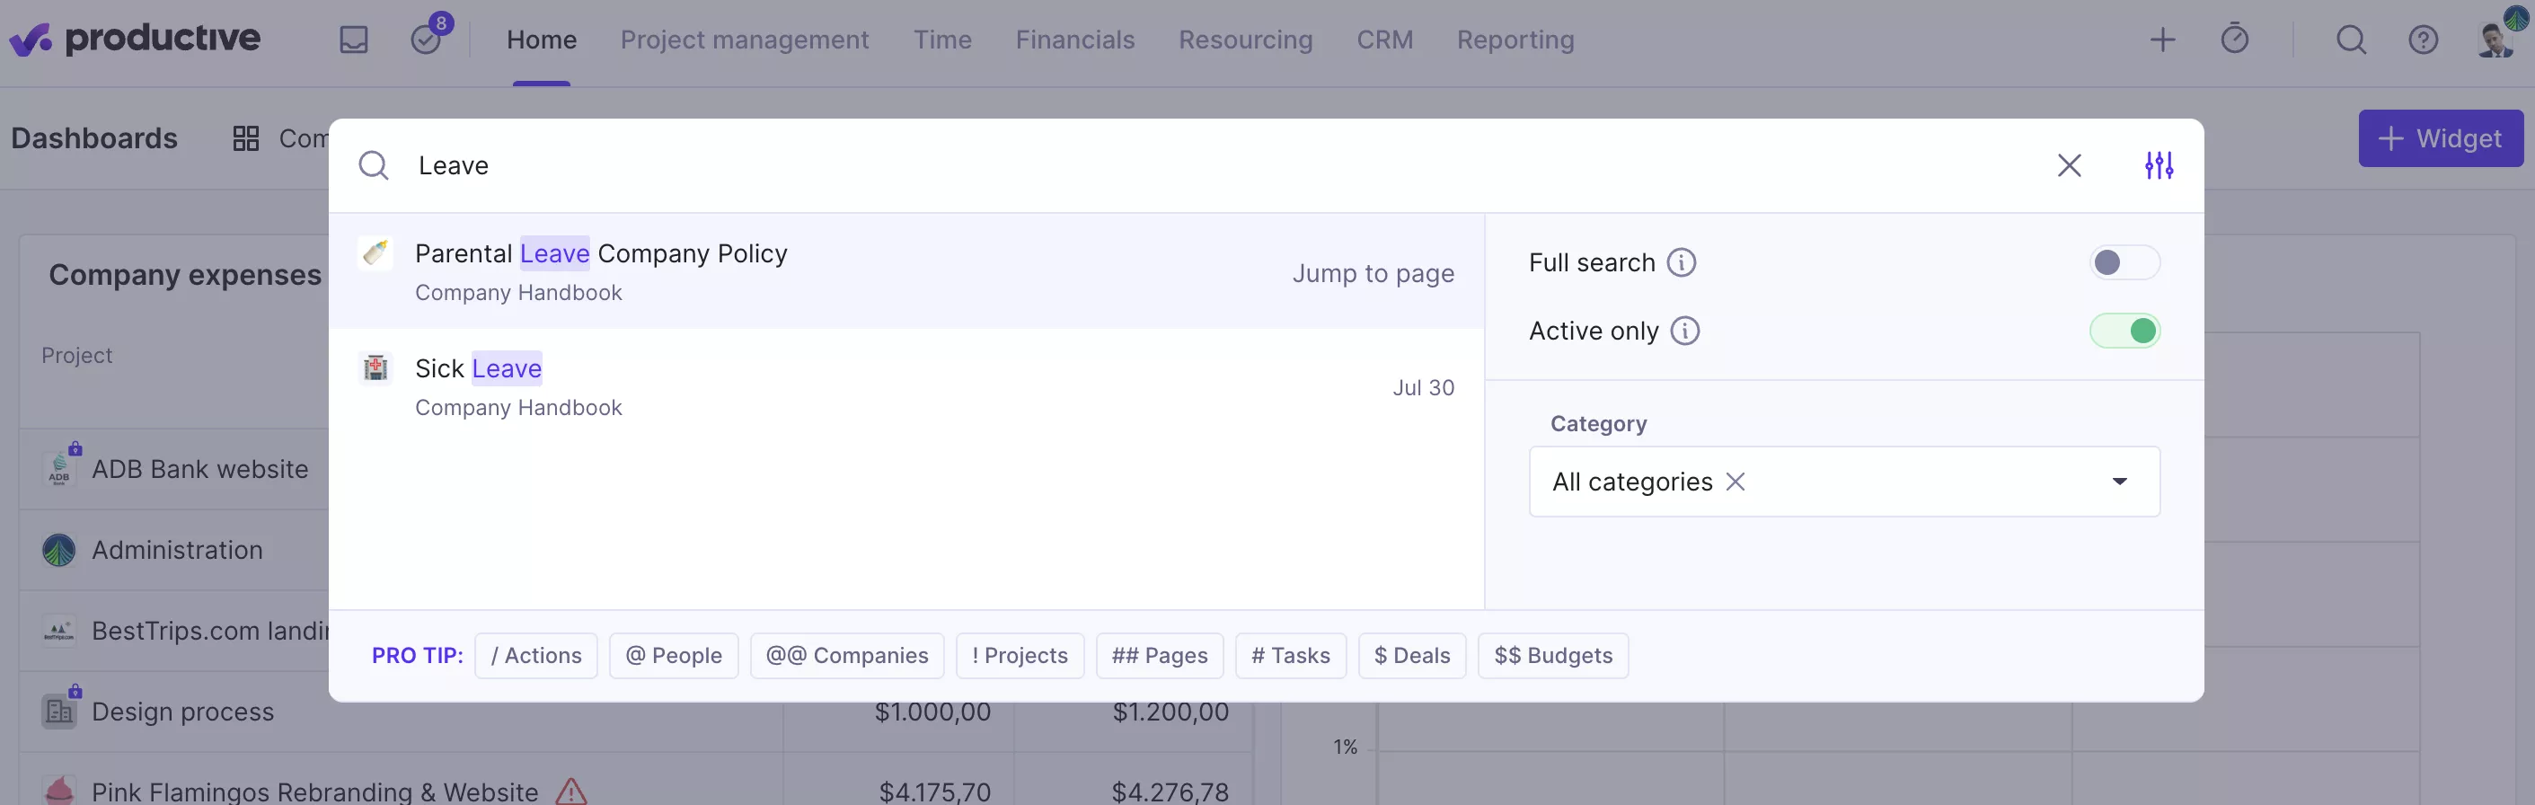Screen dimensions: 2535x805
Task: Click the Category dropdown arrow
Action: (x=2119, y=482)
